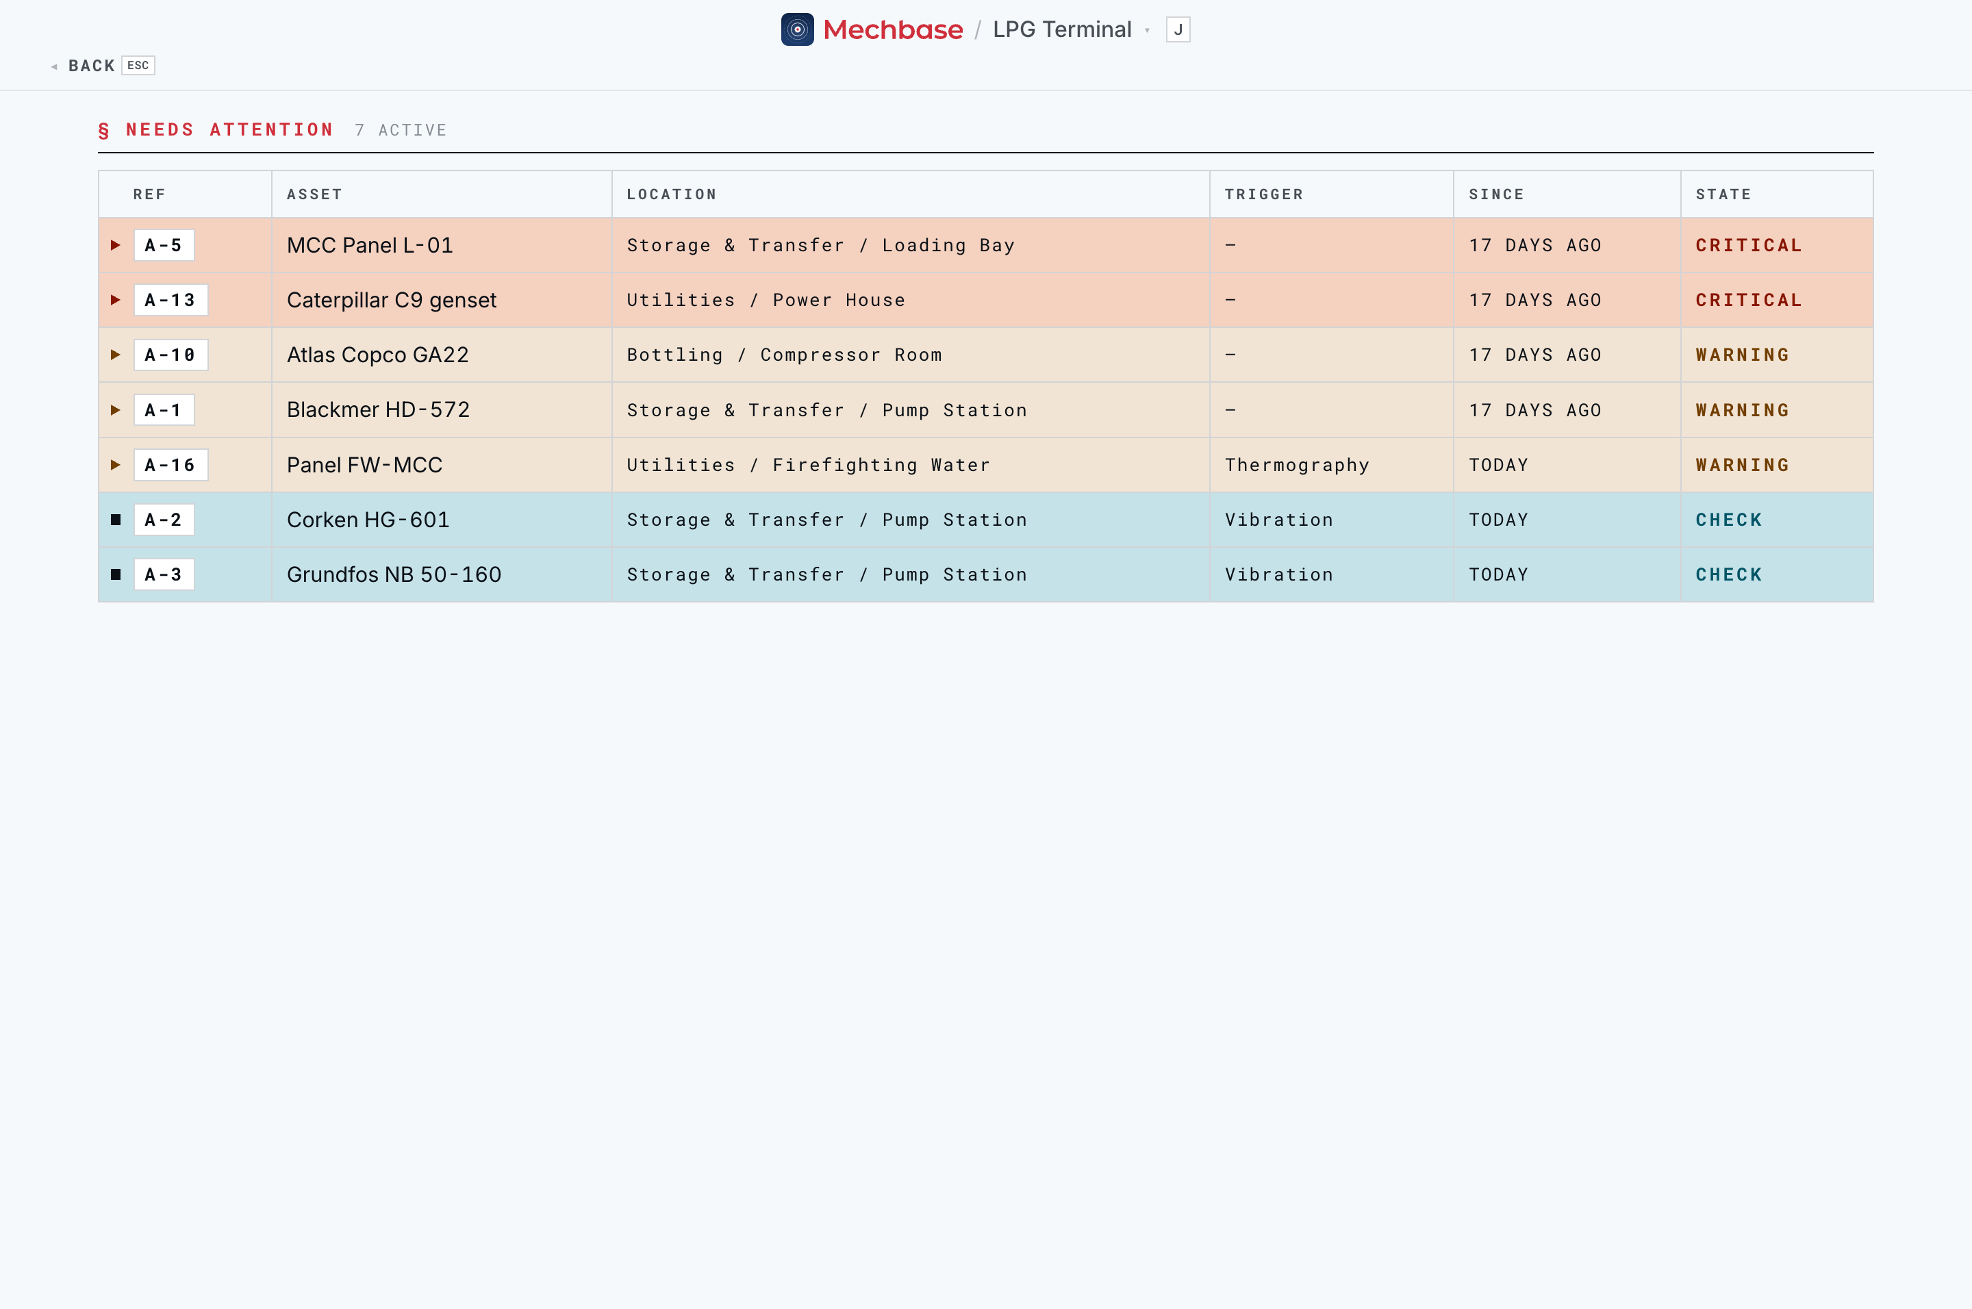Select the Blackmer HD-572 asset name
The width and height of the screenshot is (1972, 1309).
click(x=378, y=410)
